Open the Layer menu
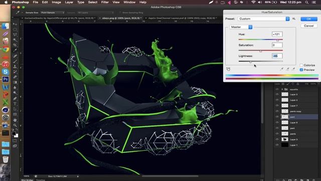321x181 pixels. (69, 2)
